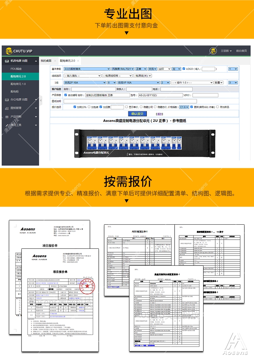Click the 电话 input field
Screen dimensions: 254x360
tap(176, 89)
